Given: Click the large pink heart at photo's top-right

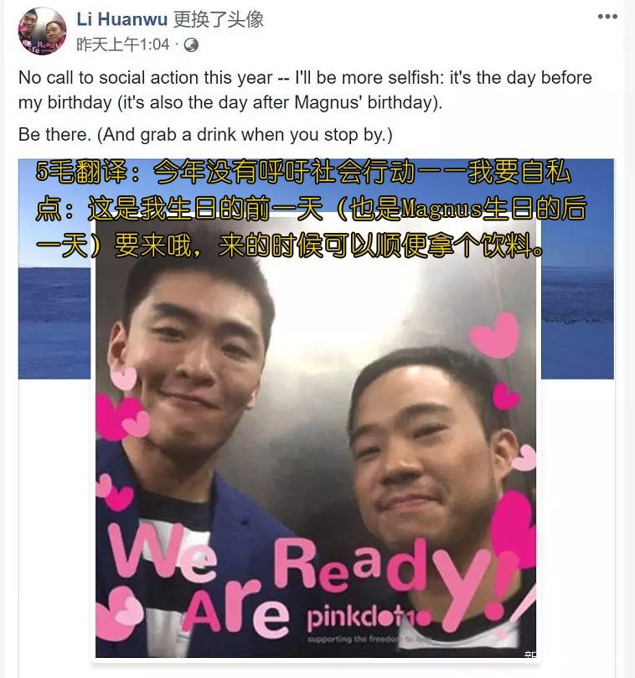Looking at the screenshot, I should pyautogui.click(x=496, y=335).
